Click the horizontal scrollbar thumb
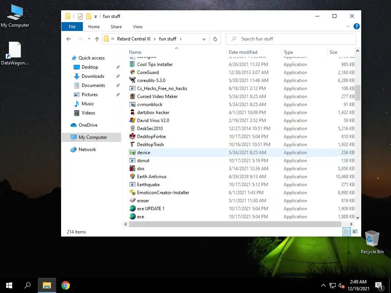The width and height of the screenshot is (391, 293). tap(235, 224)
